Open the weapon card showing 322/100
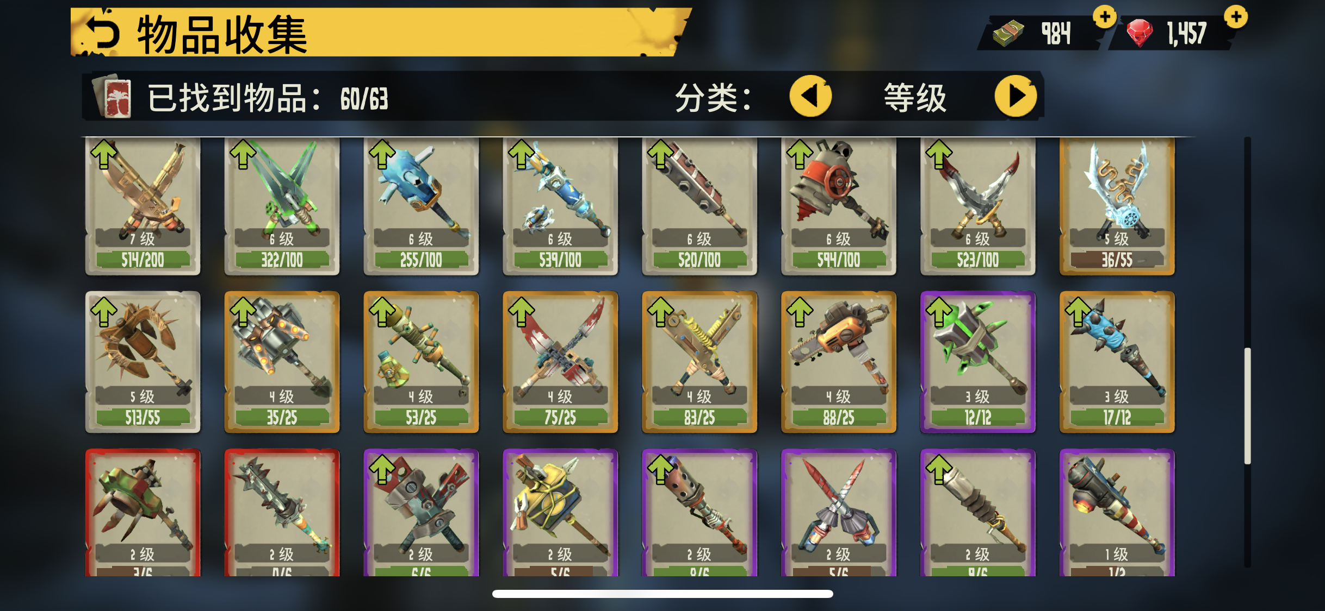Viewport: 1325px width, 611px height. coord(282,206)
